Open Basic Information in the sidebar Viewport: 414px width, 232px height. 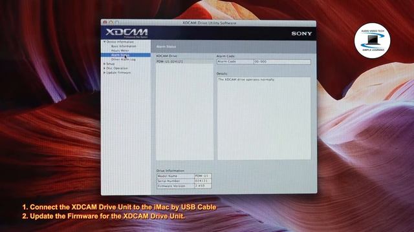124,46
